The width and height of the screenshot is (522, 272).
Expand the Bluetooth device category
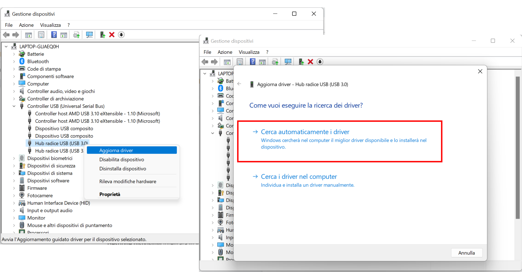14,61
